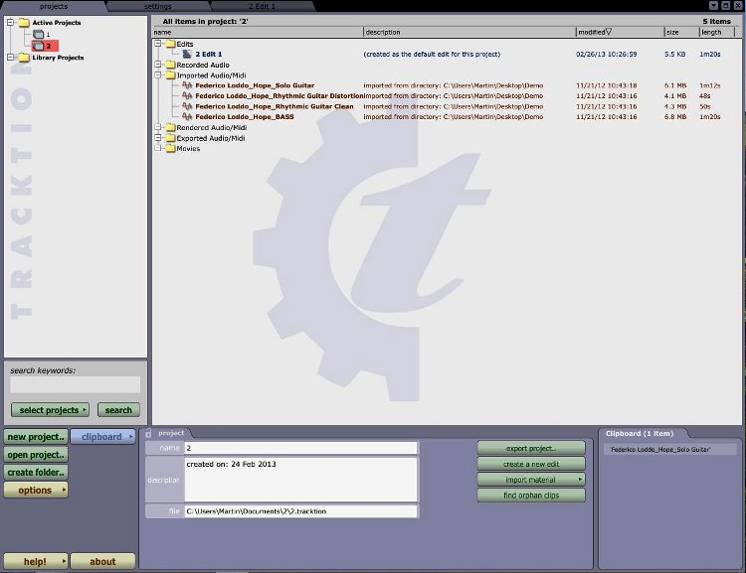Screen dimensions: 746x573
Task: Open the select projects dropdown
Action: pos(50,410)
